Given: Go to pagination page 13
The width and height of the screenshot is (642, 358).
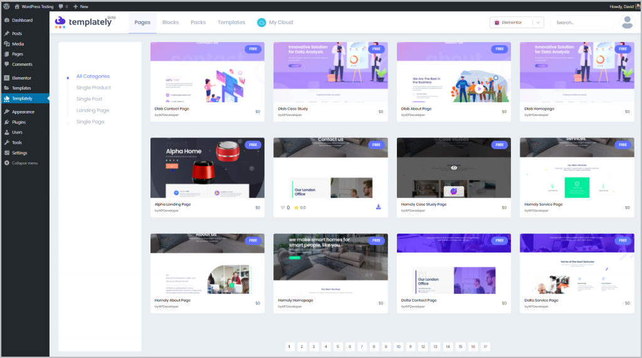Looking at the screenshot, I should [435, 347].
